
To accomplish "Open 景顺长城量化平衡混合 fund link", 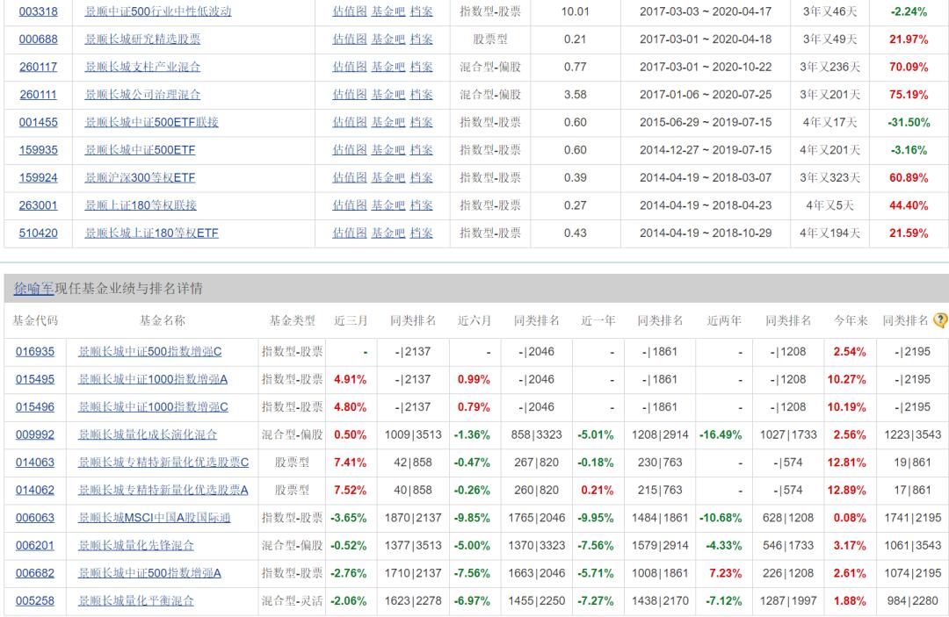I will click(135, 601).
